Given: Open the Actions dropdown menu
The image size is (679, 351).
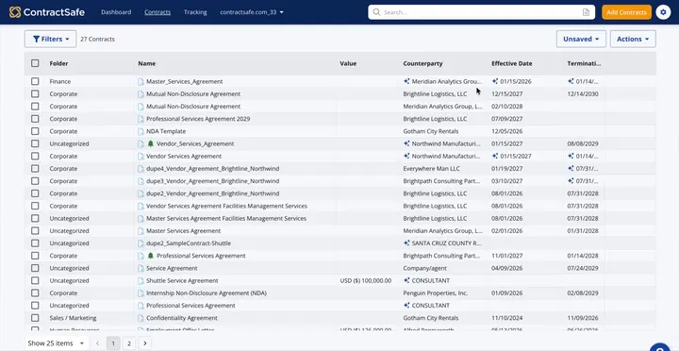Looking at the screenshot, I should (633, 39).
